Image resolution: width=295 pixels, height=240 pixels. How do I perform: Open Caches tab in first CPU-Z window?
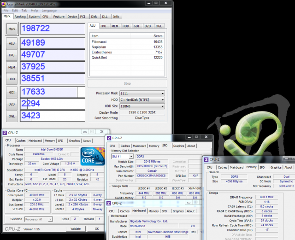(21, 140)
